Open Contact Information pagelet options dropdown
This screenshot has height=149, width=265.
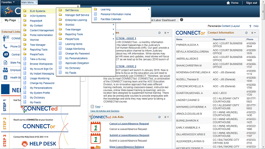point(253,33)
